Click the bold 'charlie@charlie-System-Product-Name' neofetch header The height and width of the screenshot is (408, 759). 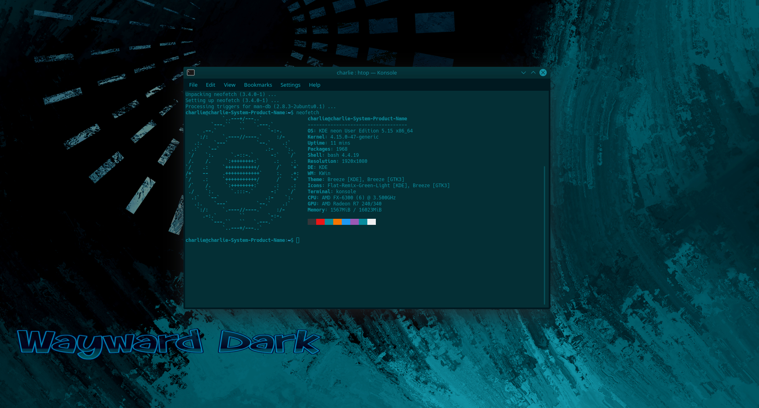click(357, 119)
